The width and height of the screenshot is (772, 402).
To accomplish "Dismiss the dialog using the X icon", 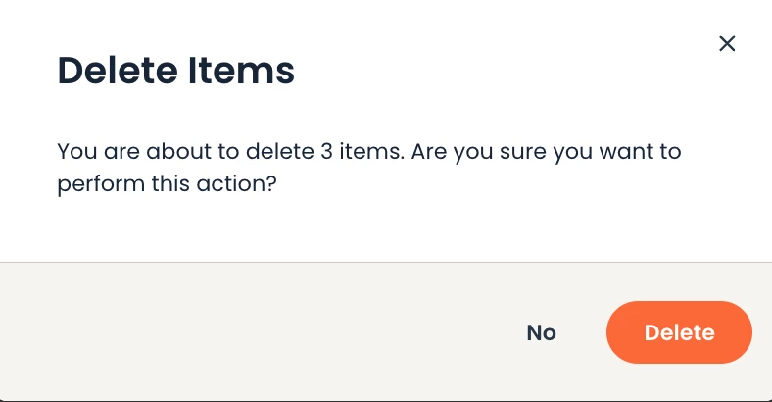I will click(x=727, y=43).
